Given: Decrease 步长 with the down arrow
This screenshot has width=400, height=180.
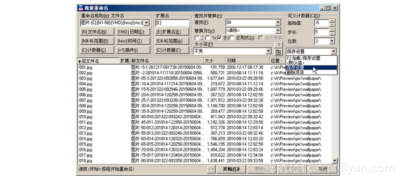Looking at the screenshot, I should pos(332,34).
